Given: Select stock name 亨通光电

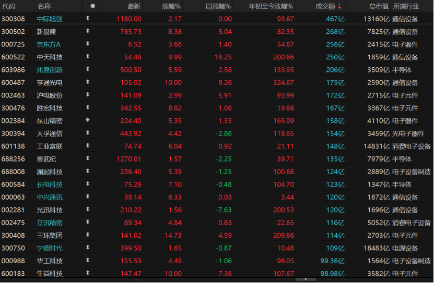Looking at the screenshot, I should tap(50, 82).
